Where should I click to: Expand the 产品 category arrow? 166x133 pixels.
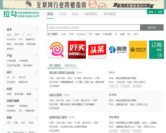tap(37, 56)
